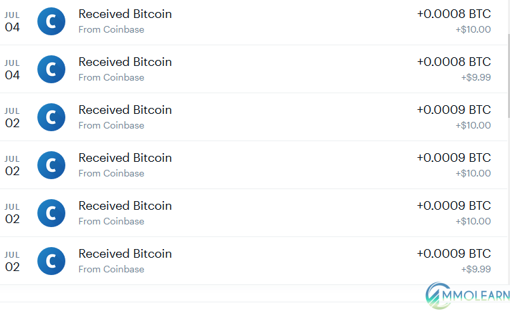Click the Coinbase icon on the second Jul 02 transaction
510x311 pixels.
(51, 165)
